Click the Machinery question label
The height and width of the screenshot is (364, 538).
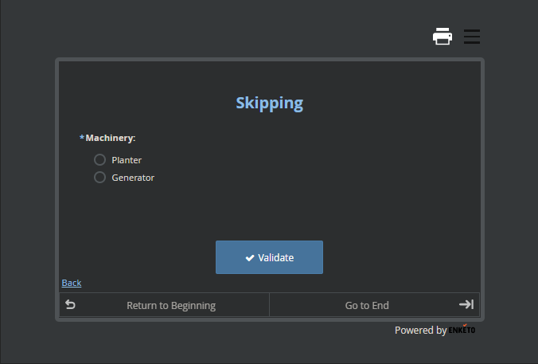[x=111, y=138]
